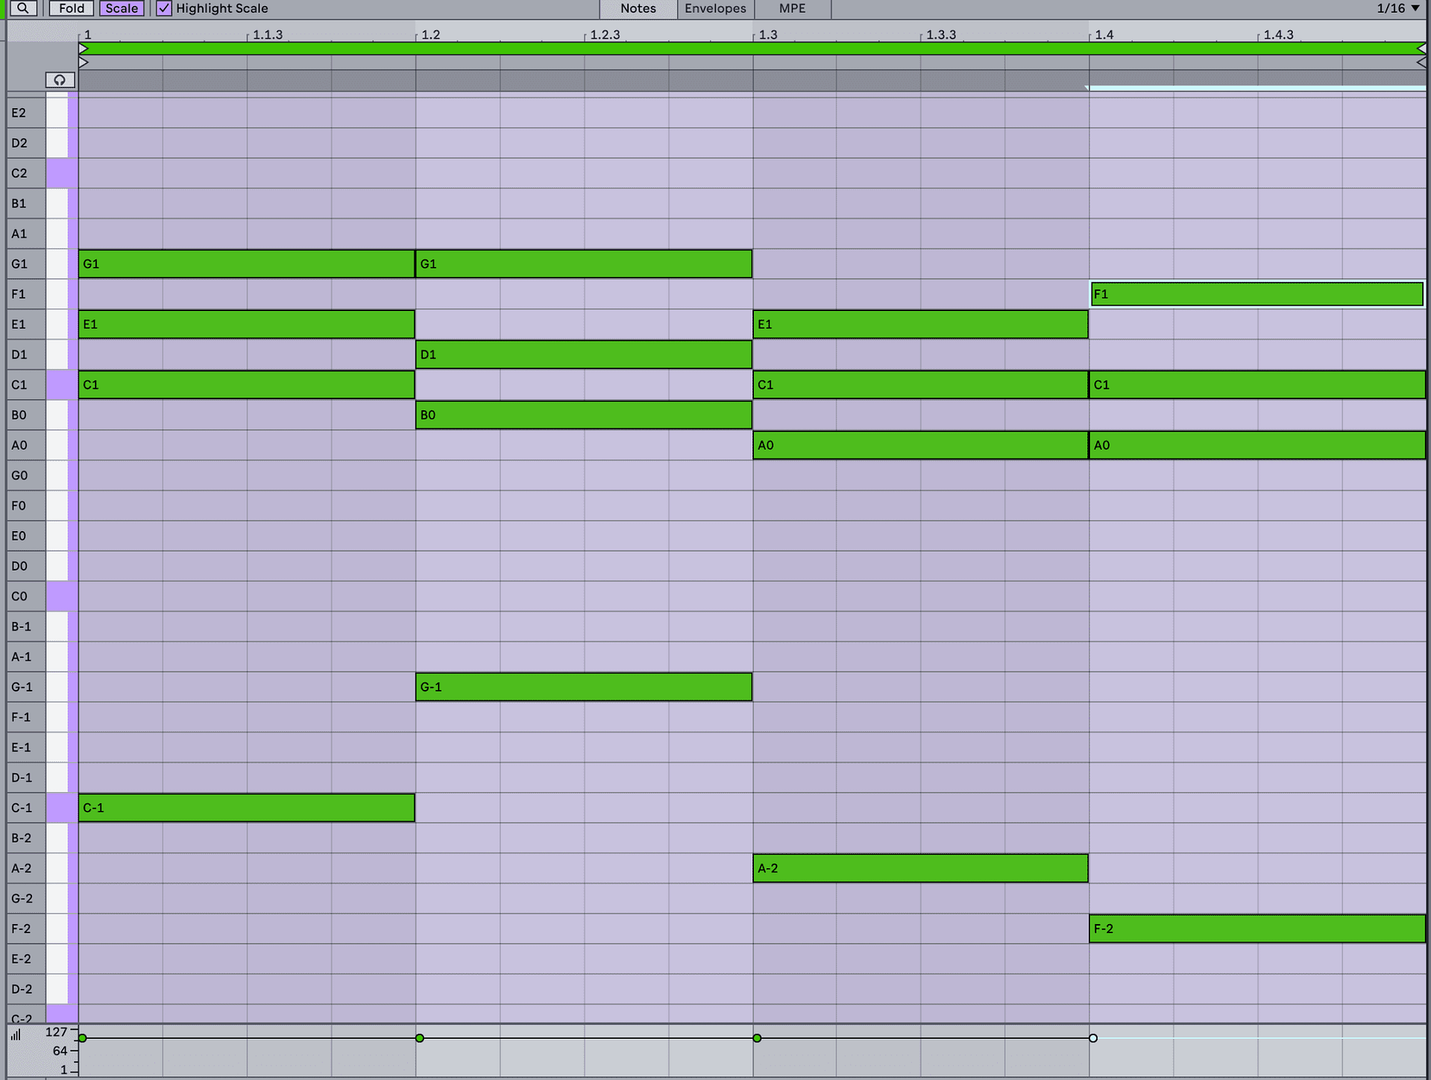Click the first velocity marker dot

click(83, 1037)
